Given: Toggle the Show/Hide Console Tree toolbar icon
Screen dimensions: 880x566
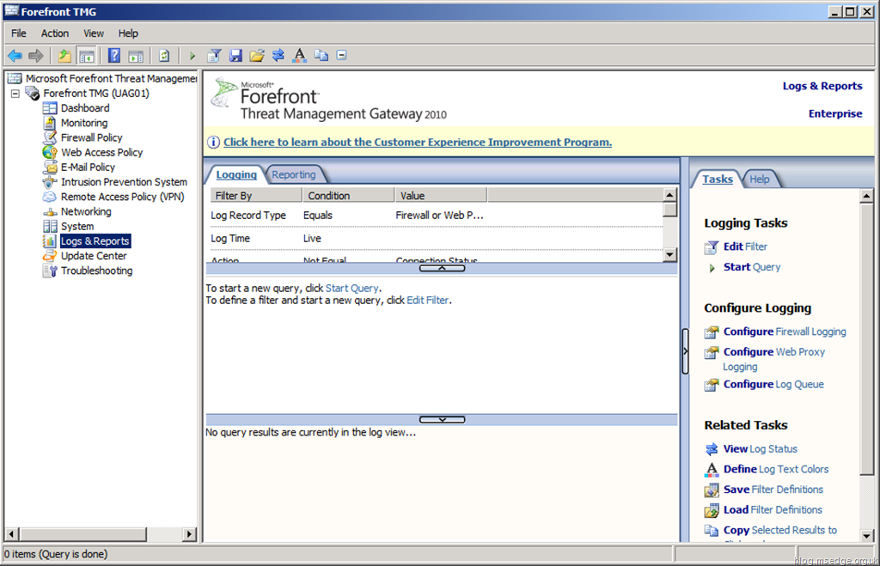Looking at the screenshot, I should (87, 56).
